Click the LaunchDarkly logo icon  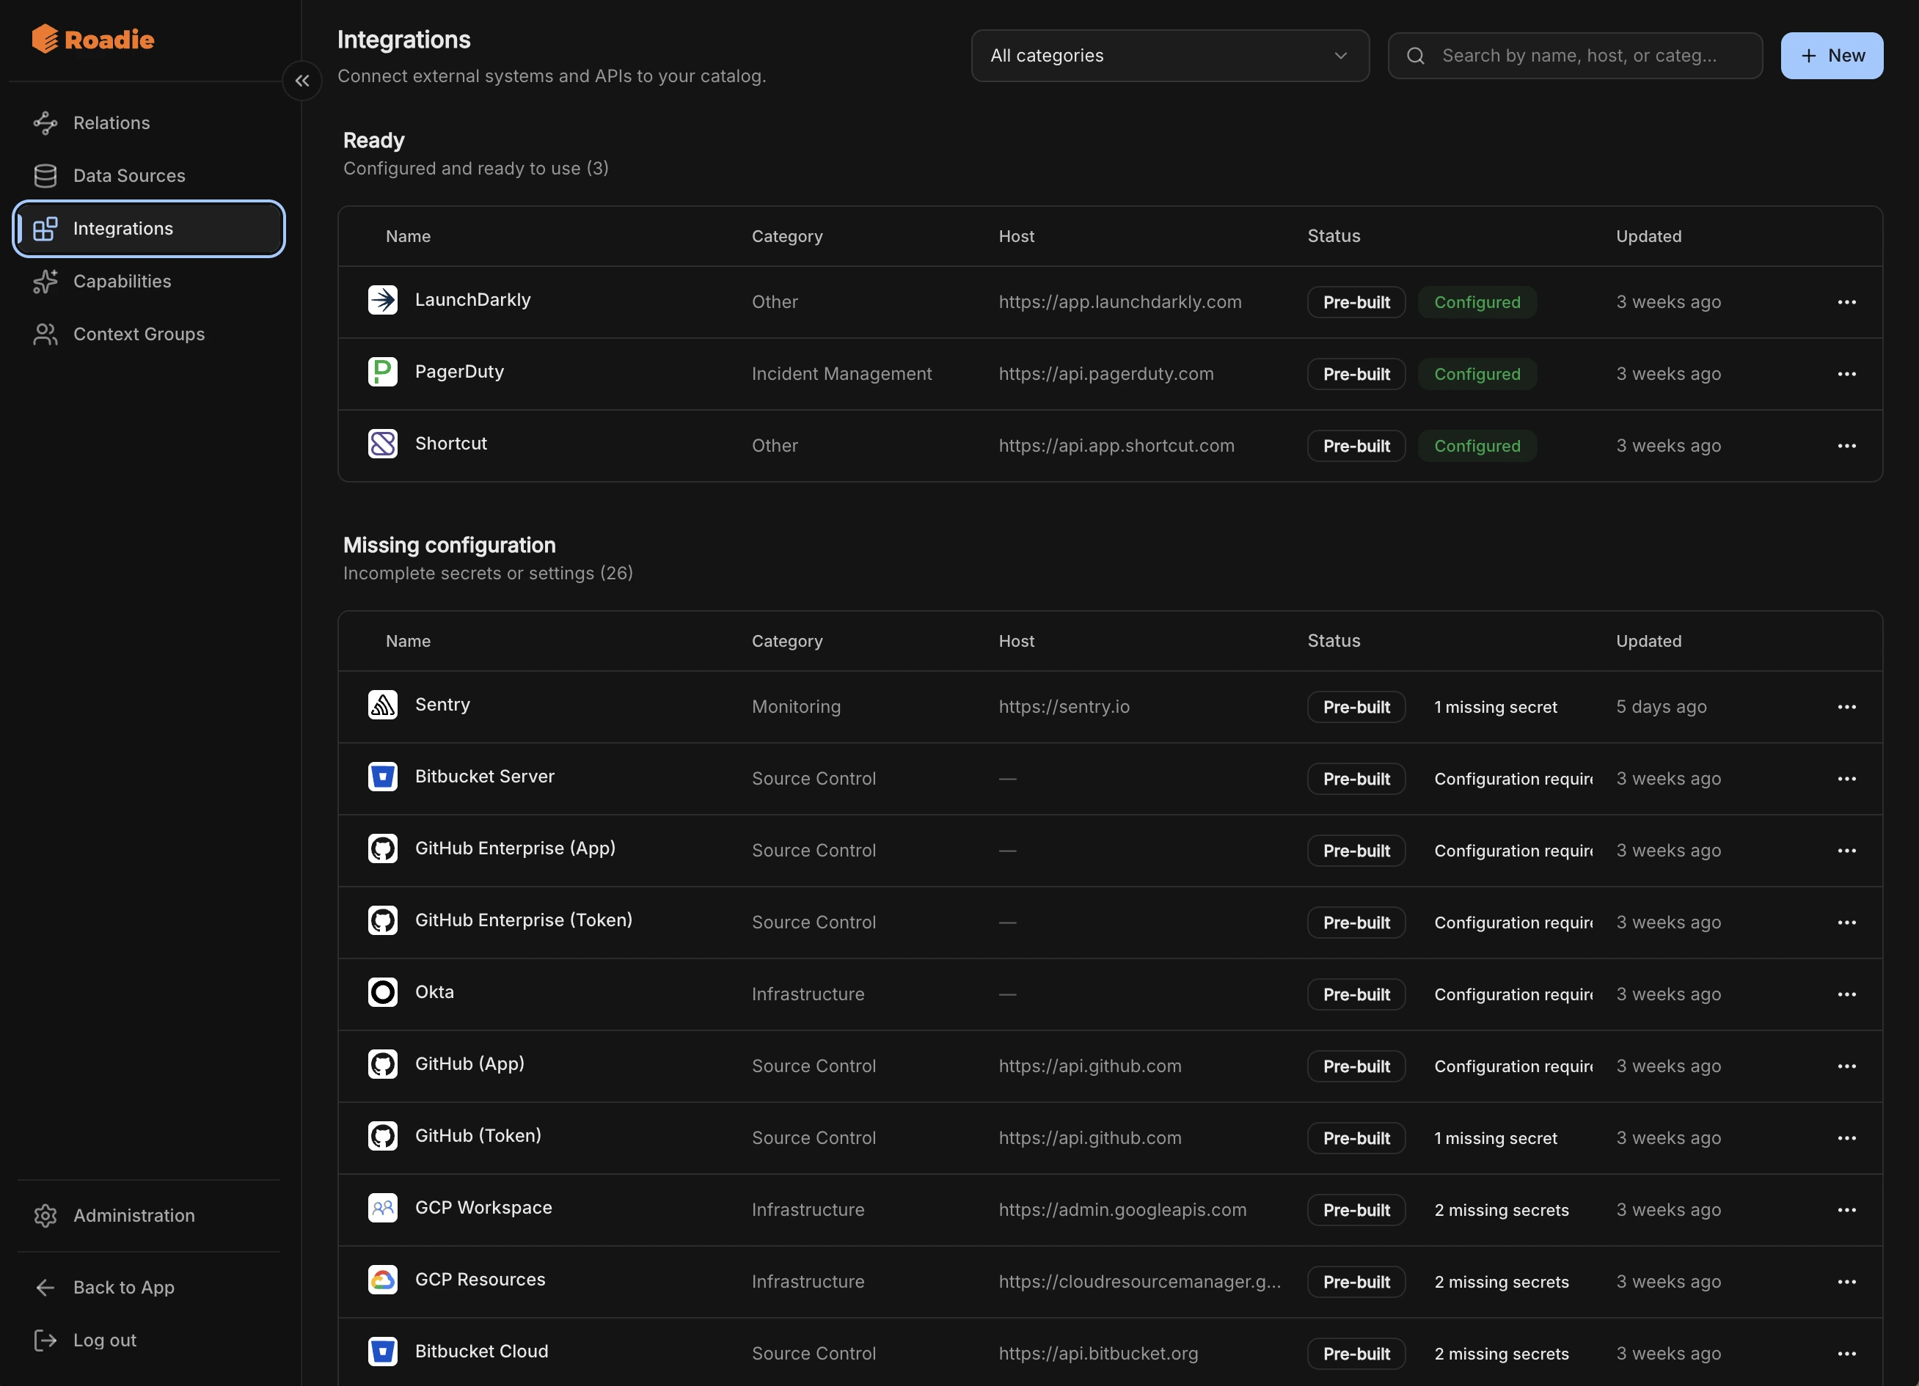tap(382, 300)
